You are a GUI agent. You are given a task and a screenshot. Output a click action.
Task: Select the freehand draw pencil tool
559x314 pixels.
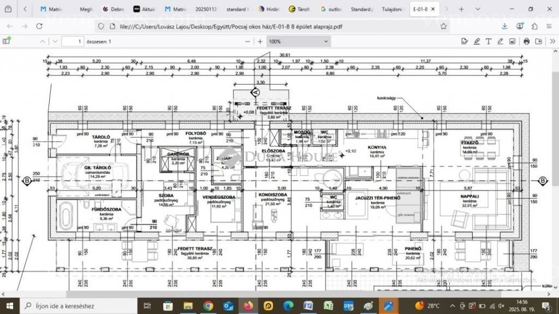coord(500,41)
